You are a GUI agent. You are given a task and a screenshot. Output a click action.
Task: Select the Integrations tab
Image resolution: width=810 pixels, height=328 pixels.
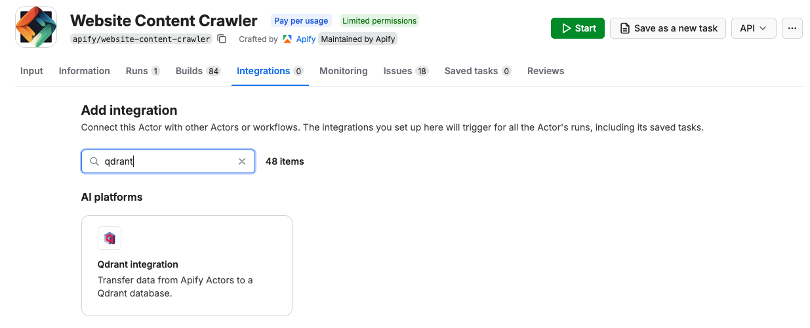pos(270,71)
